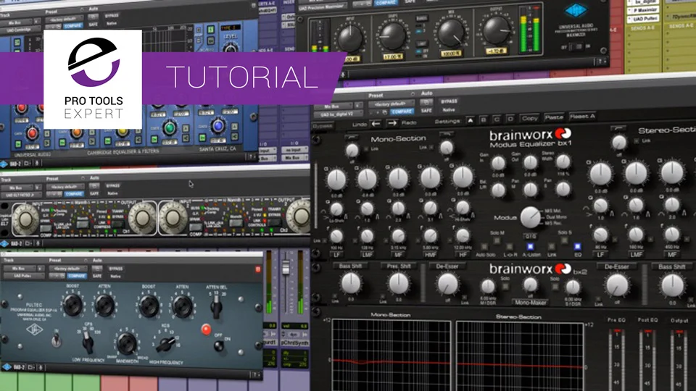Screen dimensions: 696x391
Task: Click COMPARE in the brainworx plugin header
Action: (402, 112)
